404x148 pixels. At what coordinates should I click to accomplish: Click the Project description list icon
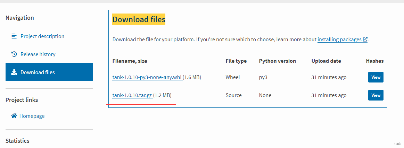tap(14, 36)
